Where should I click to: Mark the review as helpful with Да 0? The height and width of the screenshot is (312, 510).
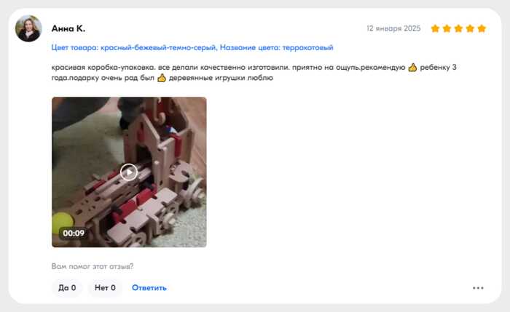click(67, 288)
